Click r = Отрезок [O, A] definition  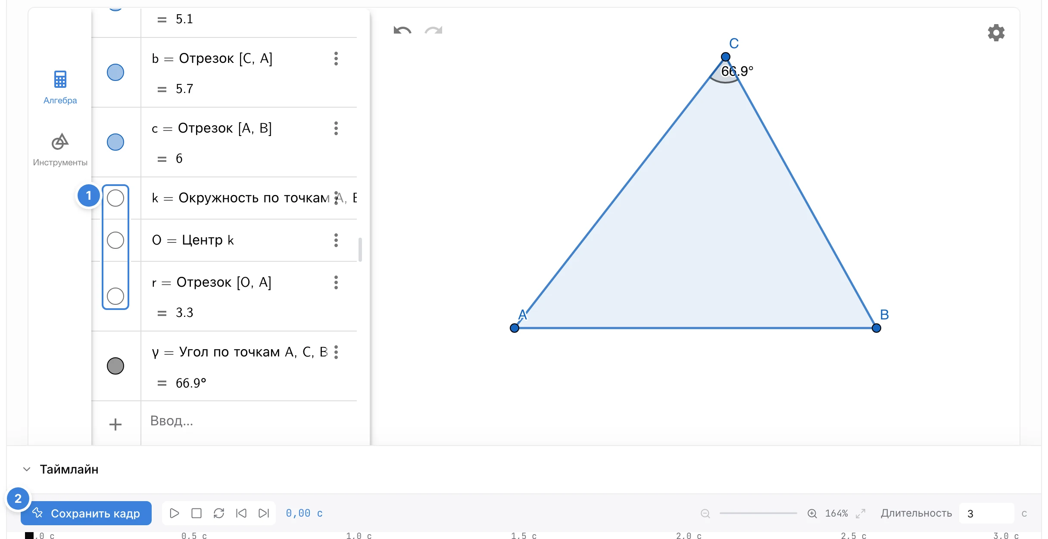pyautogui.click(x=212, y=282)
